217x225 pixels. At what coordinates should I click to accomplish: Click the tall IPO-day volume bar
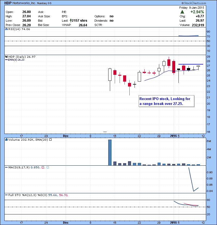point(110,153)
